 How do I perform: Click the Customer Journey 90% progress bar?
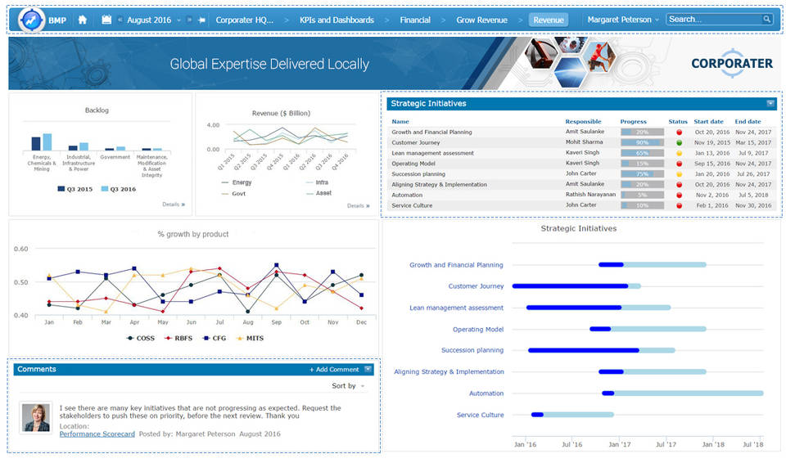coord(642,142)
